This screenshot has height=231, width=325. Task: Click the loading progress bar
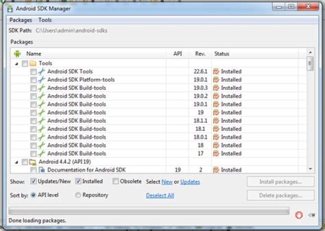pos(149,211)
